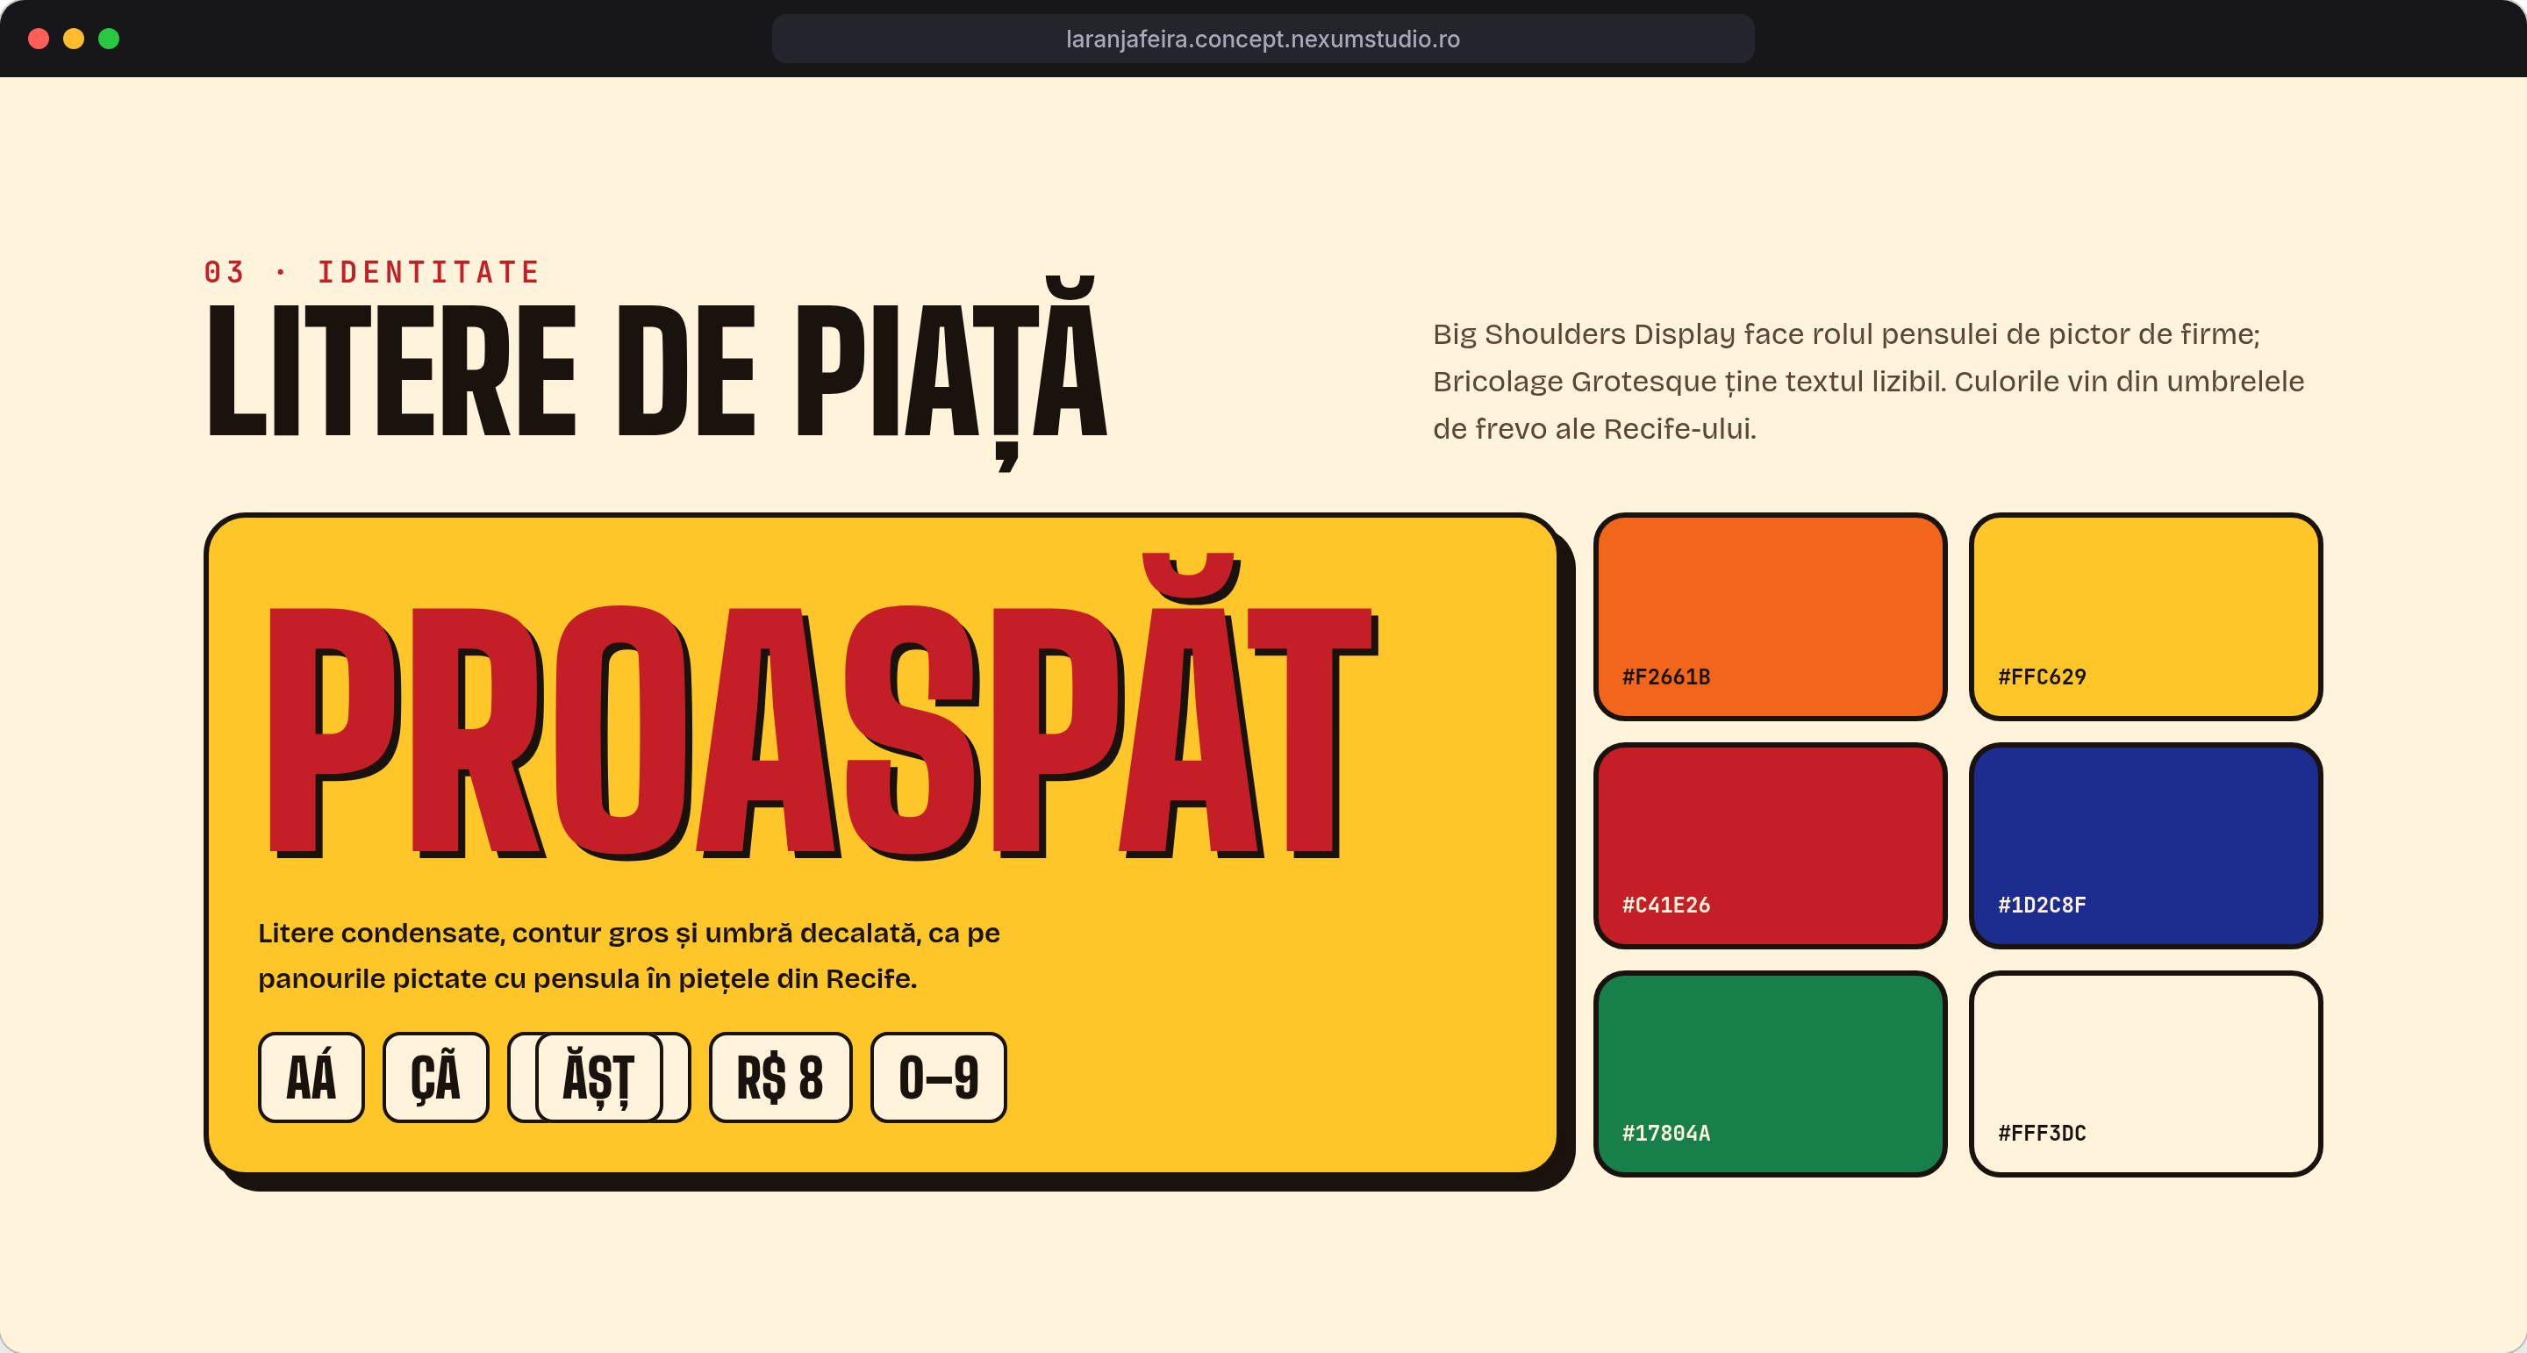
Task: Select the cream #FFF3DC swatch
Action: [2145, 1073]
